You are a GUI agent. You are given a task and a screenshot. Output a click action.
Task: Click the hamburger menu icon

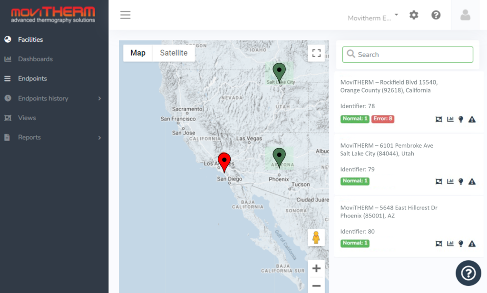tap(125, 15)
